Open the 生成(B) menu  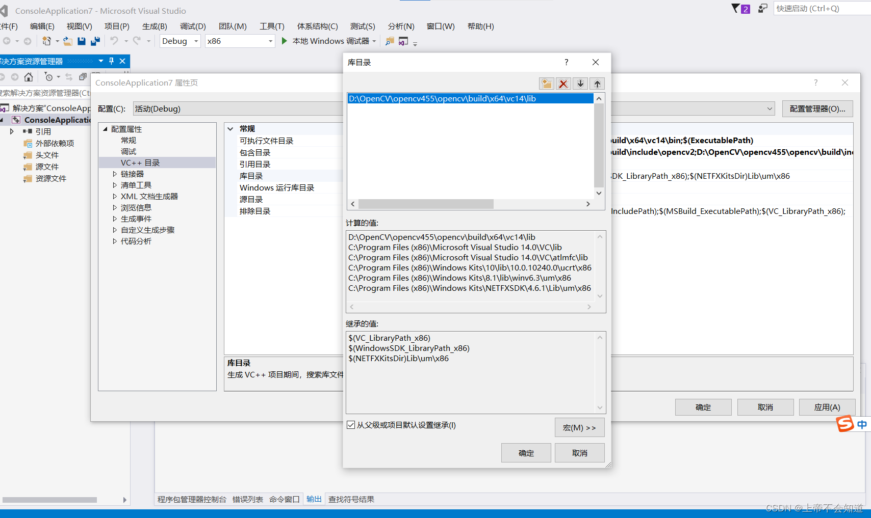(x=155, y=26)
